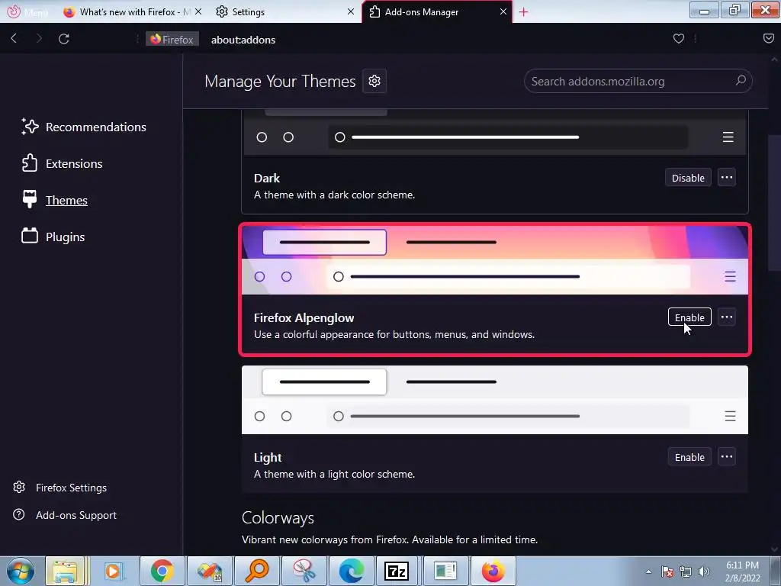Open Firefox Settings link in the sidebar
The image size is (781, 586).
tap(59, 488)
